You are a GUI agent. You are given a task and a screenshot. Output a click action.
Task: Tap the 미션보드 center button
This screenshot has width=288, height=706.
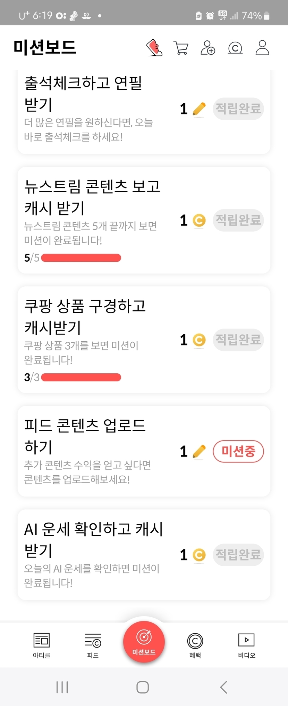[144, 642]
